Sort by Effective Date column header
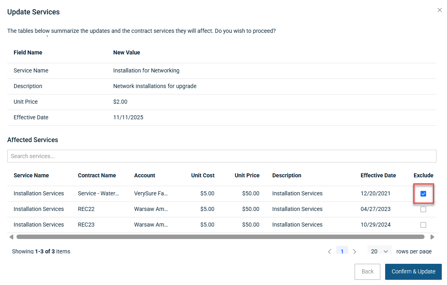This screenshot has width=447, height=285. coord(378,175)
